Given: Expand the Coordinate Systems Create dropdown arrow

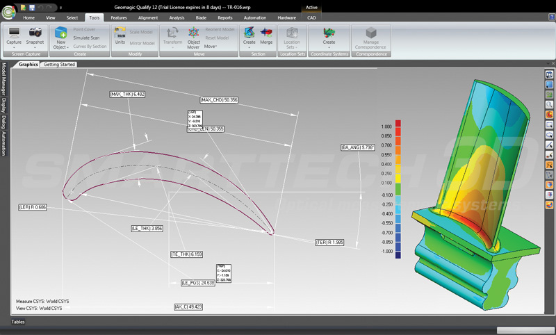Looking at the screenshot, I should point(329,47).
